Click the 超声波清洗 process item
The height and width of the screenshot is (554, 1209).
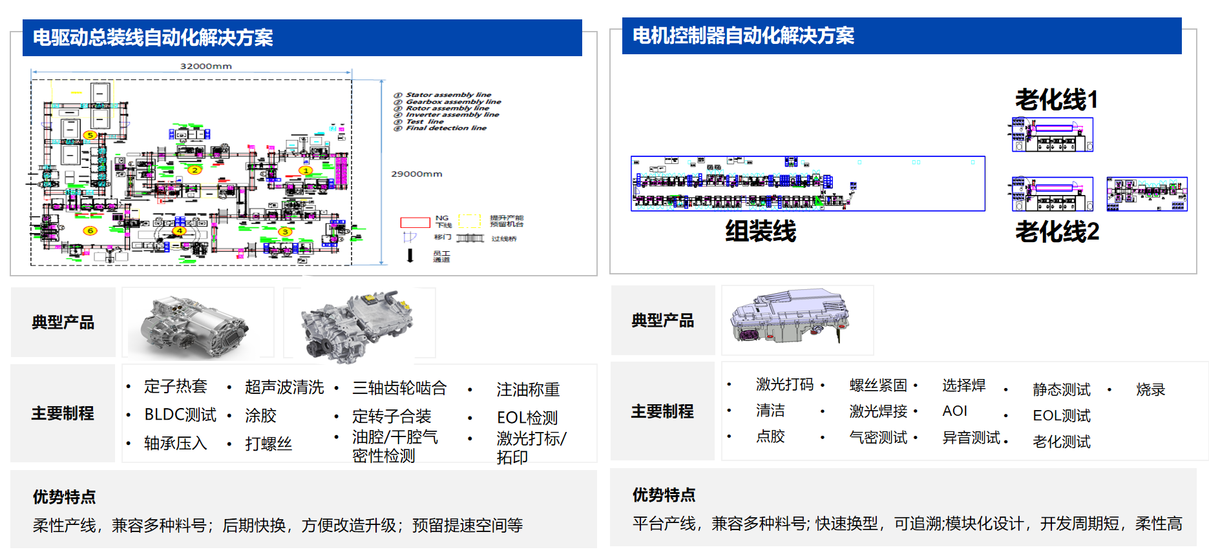coord(284,387)
